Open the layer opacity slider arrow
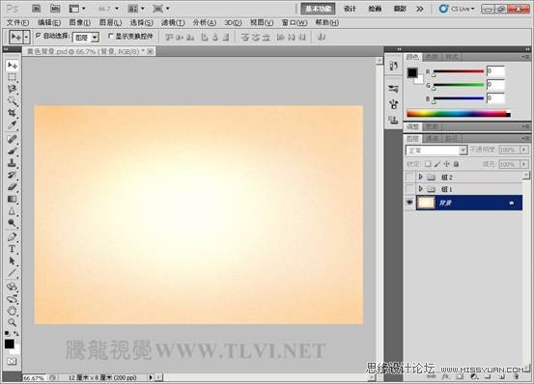The image size is (534, 384). [x=524, y=150]
